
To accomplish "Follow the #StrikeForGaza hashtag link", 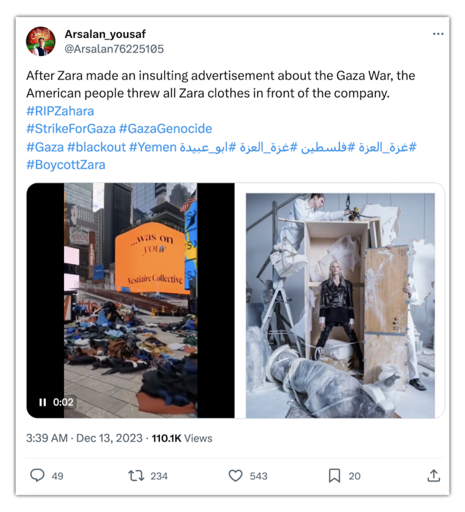I will (x=71, y=129).
